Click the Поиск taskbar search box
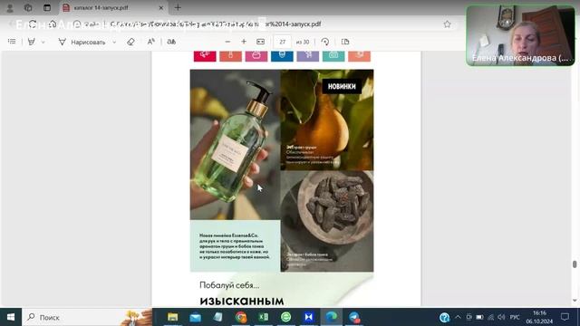This screenshot has height=326, width=580. pos(87,317)
